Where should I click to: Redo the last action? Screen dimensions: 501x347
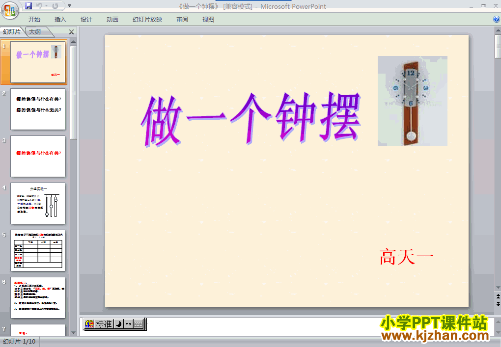pos(56,6)
